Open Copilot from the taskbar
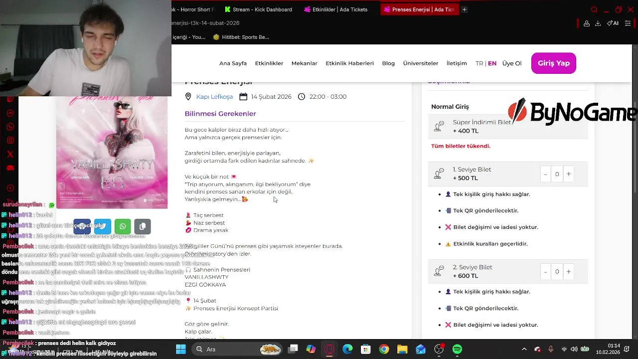The width and height of the screenshot is (638, 359). point(311,349)
